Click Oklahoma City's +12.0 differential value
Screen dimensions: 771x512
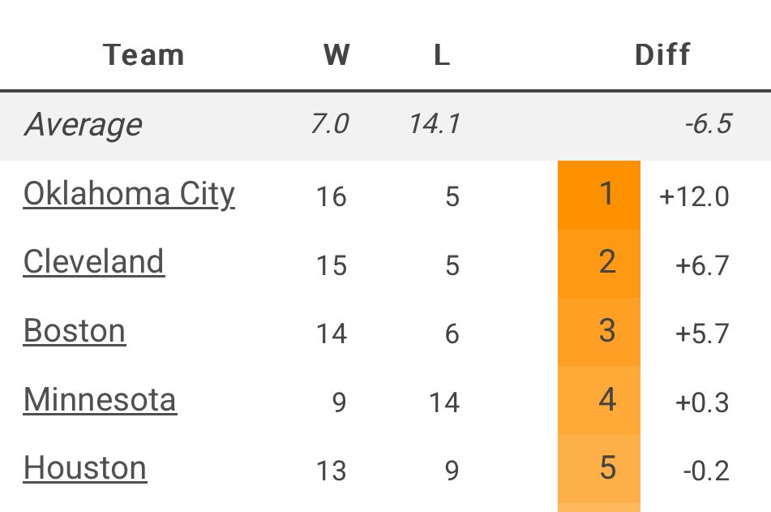pos(694,197)
